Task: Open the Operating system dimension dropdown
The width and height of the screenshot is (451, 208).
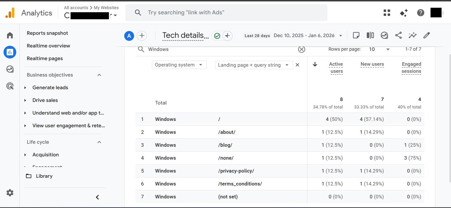Action: tap(179, 65)
